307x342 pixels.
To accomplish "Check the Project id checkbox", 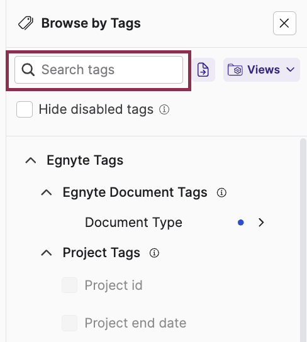I will click(69, 285).
